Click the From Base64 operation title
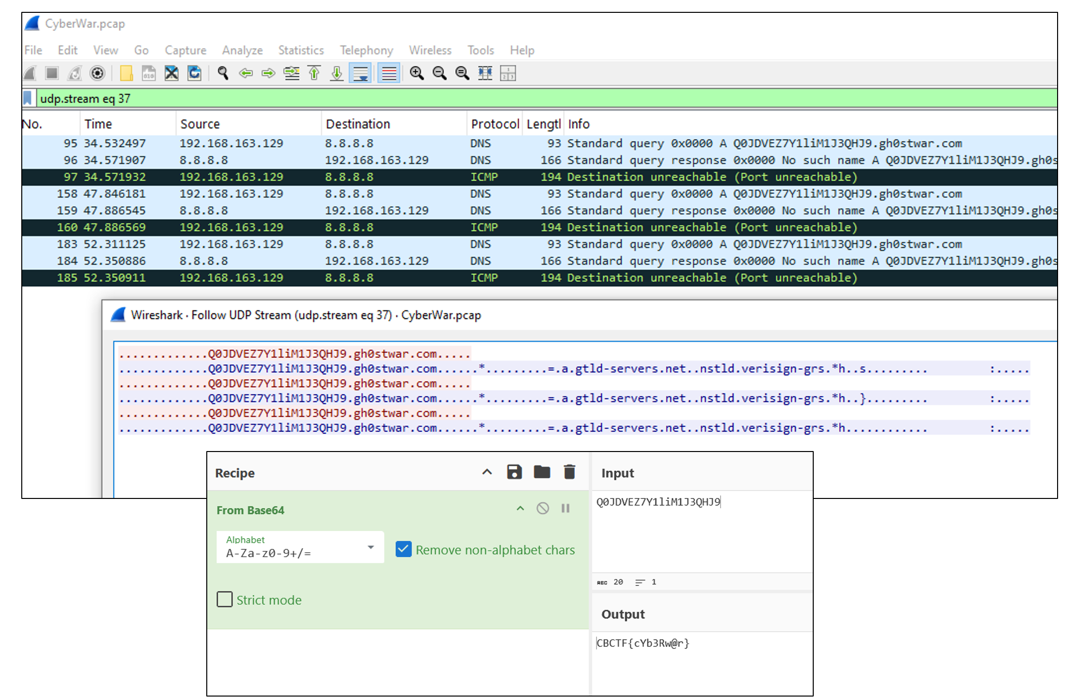This screenshot has width=1066, height=700. pos(250,510)
